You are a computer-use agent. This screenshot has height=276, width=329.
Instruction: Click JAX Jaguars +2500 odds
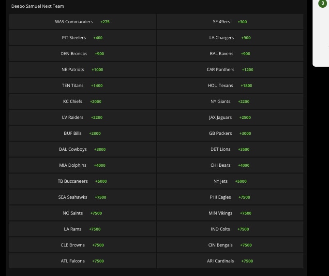[230, 117]
